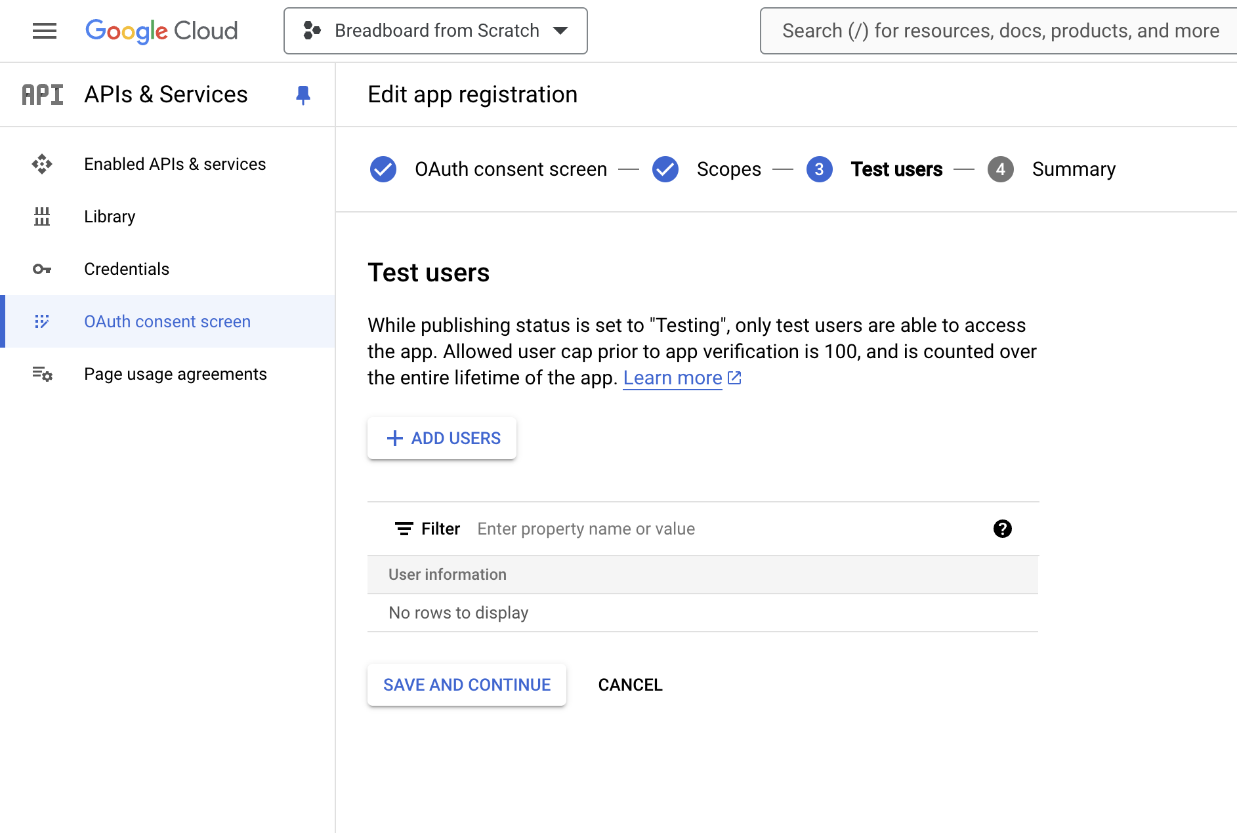The height and width of the screenshot is (833, 1237).
Task: Cancel the app registration edit
Action: tap(630, 685)
